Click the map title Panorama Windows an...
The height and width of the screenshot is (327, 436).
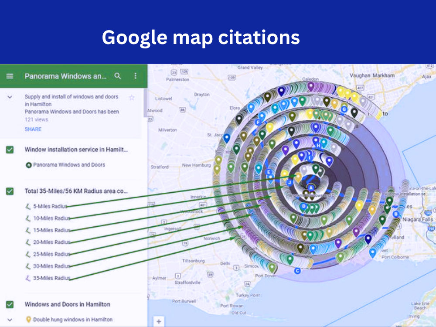(65, 76)
